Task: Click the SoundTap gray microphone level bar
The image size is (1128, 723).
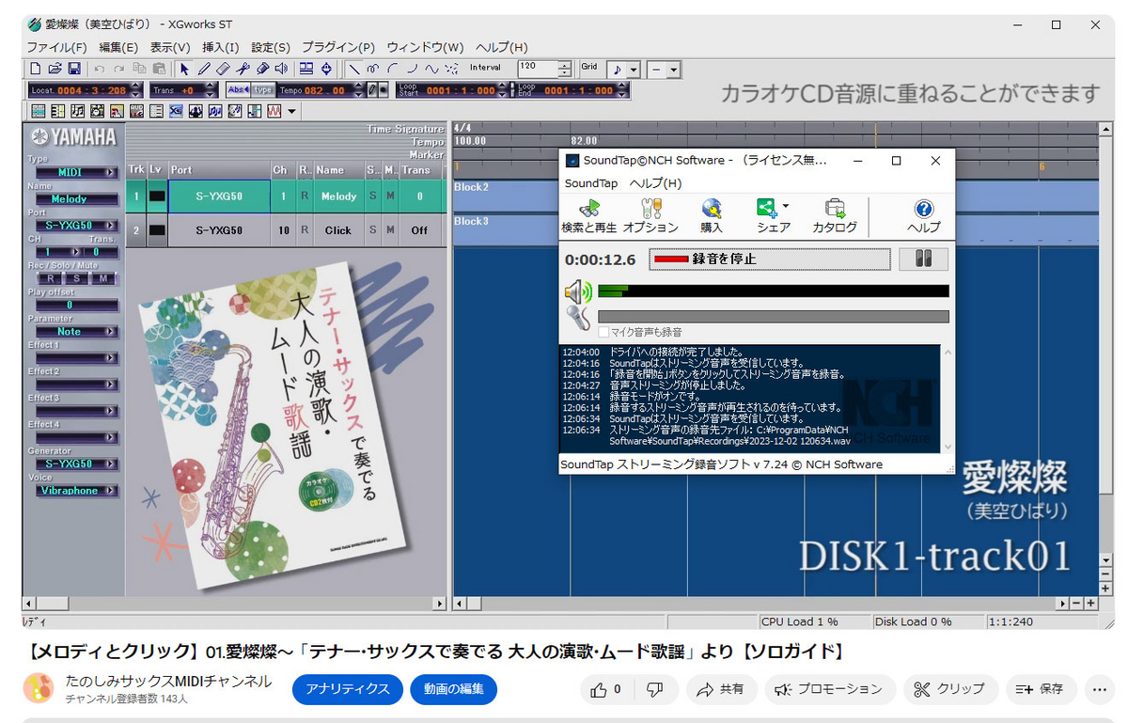Action: (773, 317)
